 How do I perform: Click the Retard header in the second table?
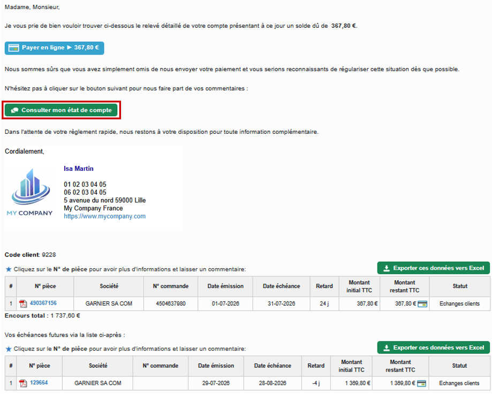pos(316,366)
